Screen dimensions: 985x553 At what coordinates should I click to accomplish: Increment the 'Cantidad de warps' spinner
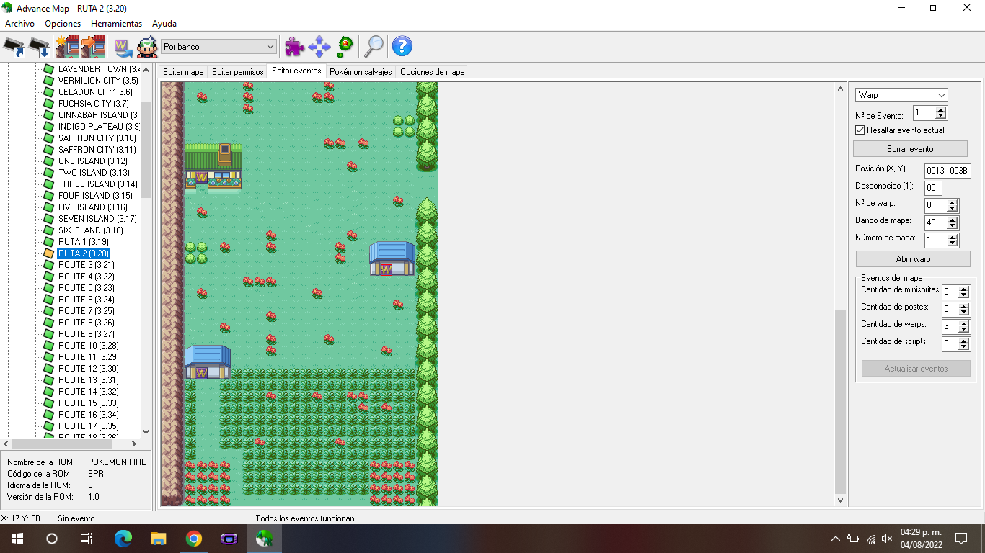pyautogui.click(x=964, y=324)
